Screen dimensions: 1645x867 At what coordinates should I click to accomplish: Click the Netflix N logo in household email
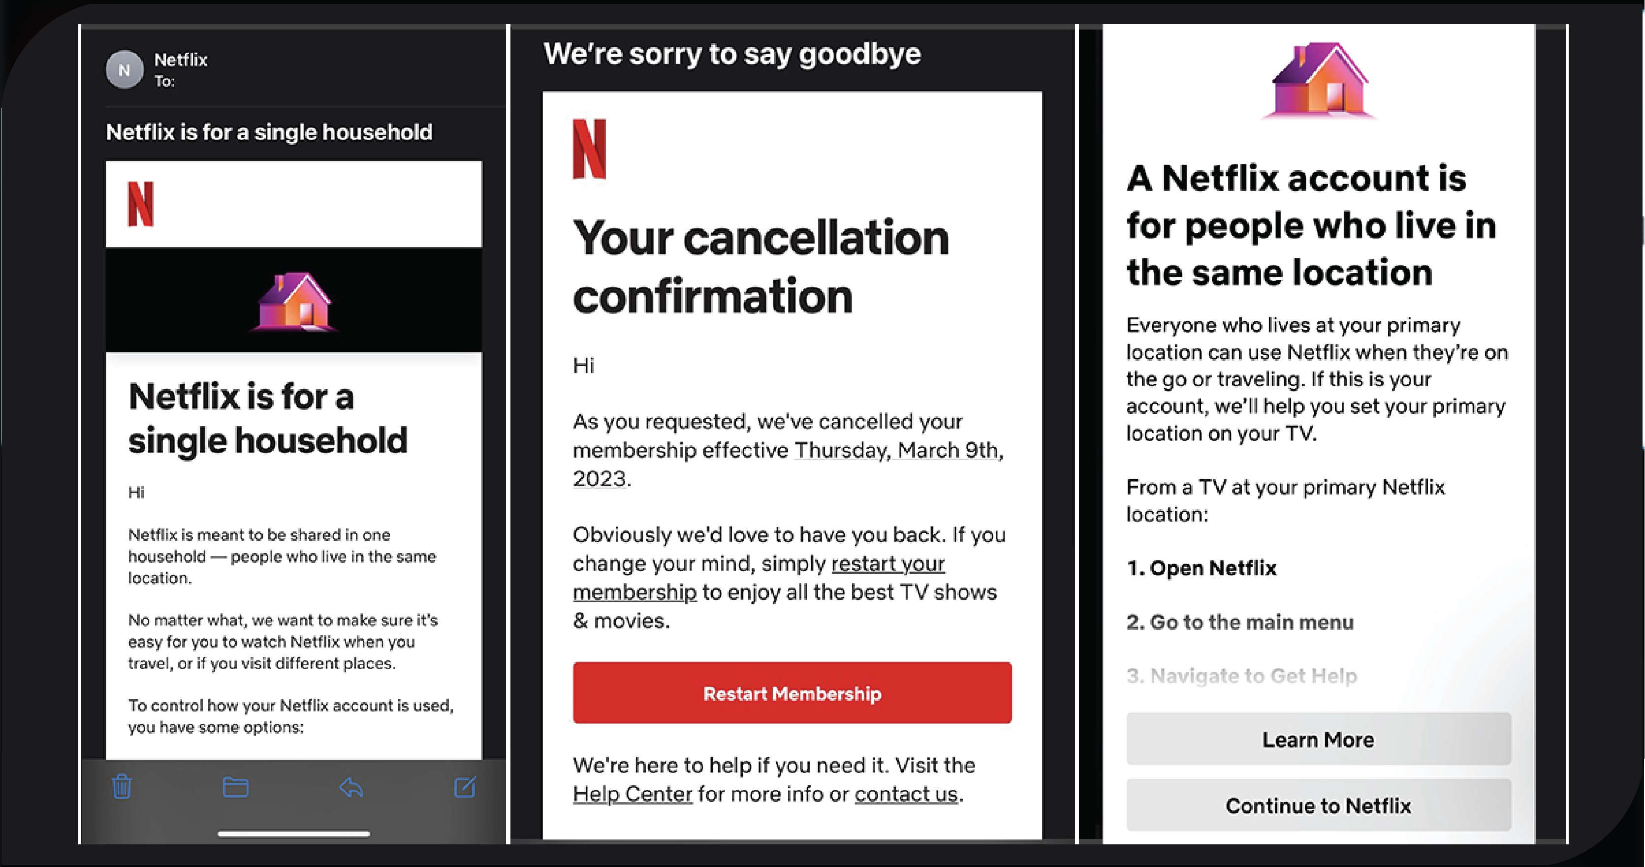140,204
